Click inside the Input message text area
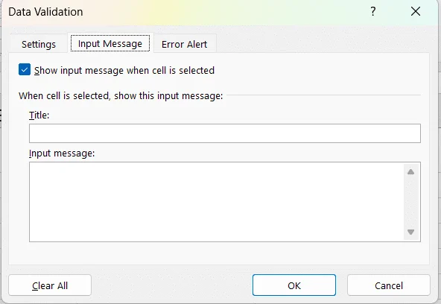The image size is (441, 304). (x=217, y=202)
